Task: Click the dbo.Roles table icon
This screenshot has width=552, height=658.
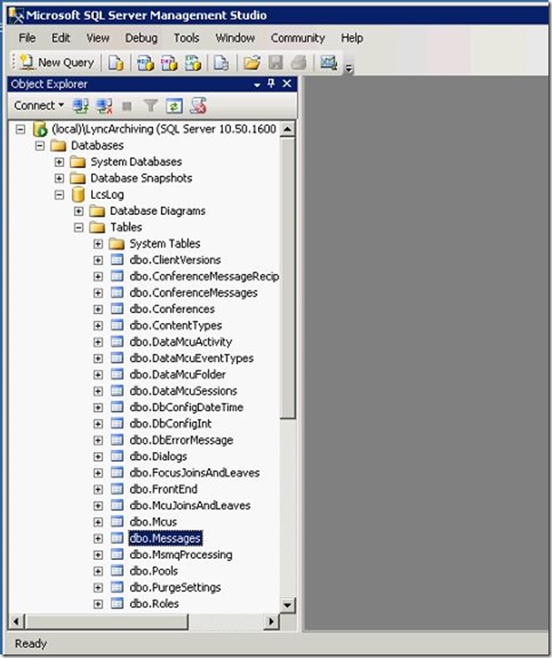Action: pos(117,603)
